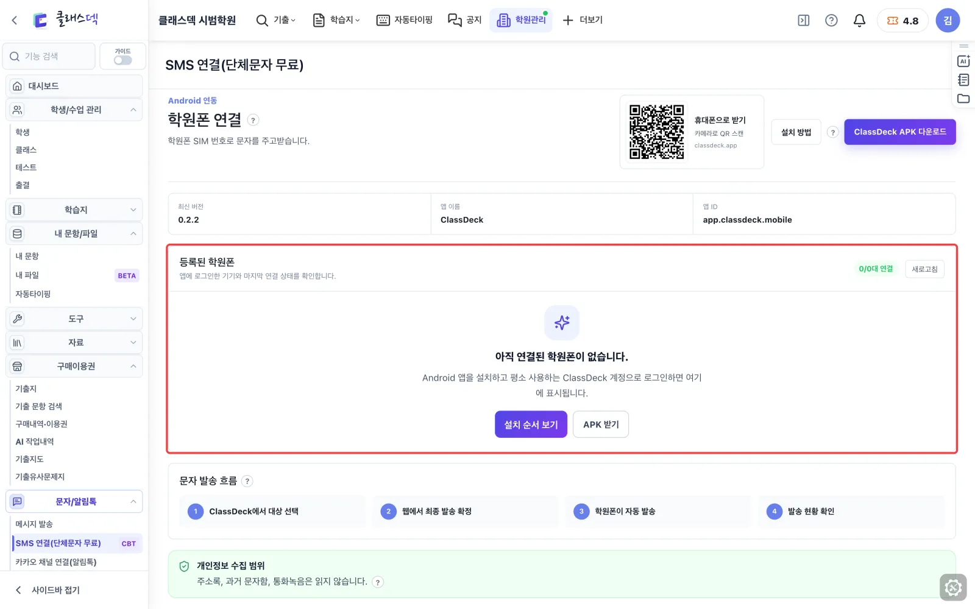The image size is (975, 609).
Task: Click ClassDeck APK 다운로드 button
Action: point(899,132)
